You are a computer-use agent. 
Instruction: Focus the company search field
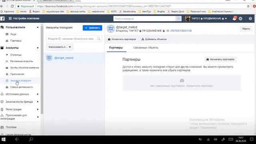pos(144,19)
